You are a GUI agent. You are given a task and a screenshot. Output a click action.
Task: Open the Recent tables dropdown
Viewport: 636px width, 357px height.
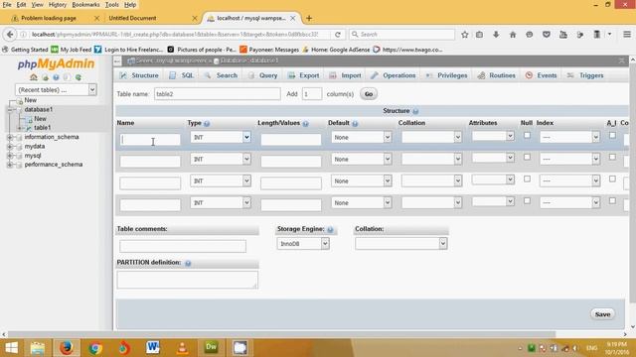tap(56, 90)
